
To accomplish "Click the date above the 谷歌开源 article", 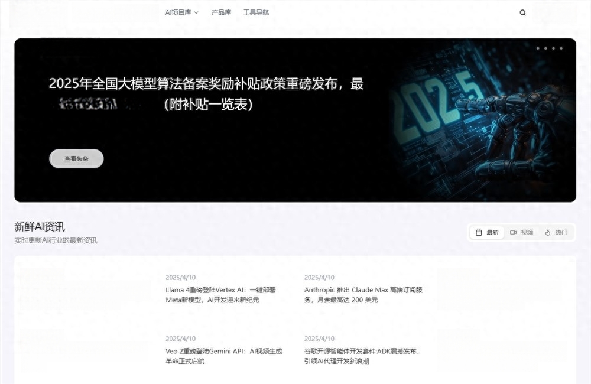I will click(x=319, y=339).
